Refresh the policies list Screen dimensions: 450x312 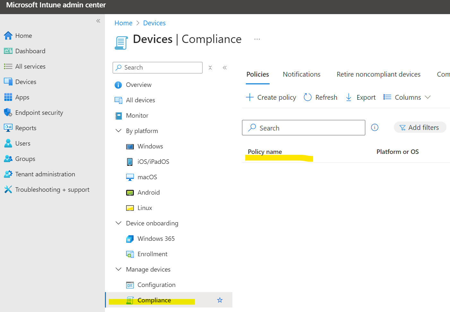tap(320, 97)
